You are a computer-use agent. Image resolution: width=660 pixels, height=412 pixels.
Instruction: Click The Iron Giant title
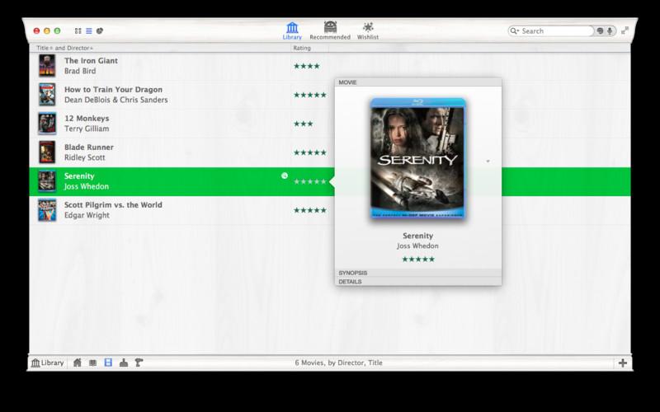(x=91, y=60)
